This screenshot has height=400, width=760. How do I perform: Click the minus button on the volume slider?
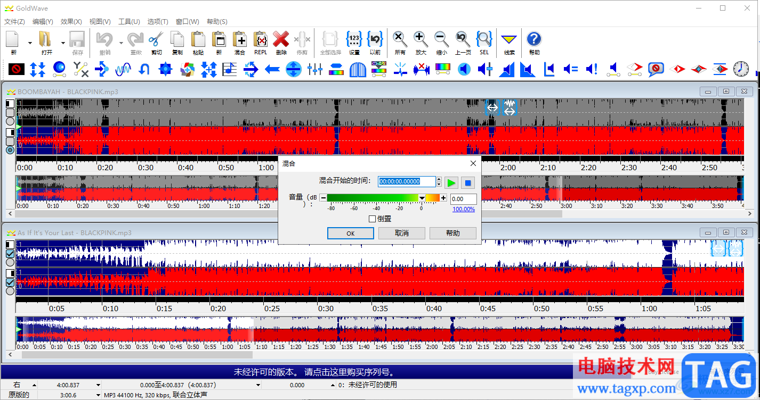(323, 198)
